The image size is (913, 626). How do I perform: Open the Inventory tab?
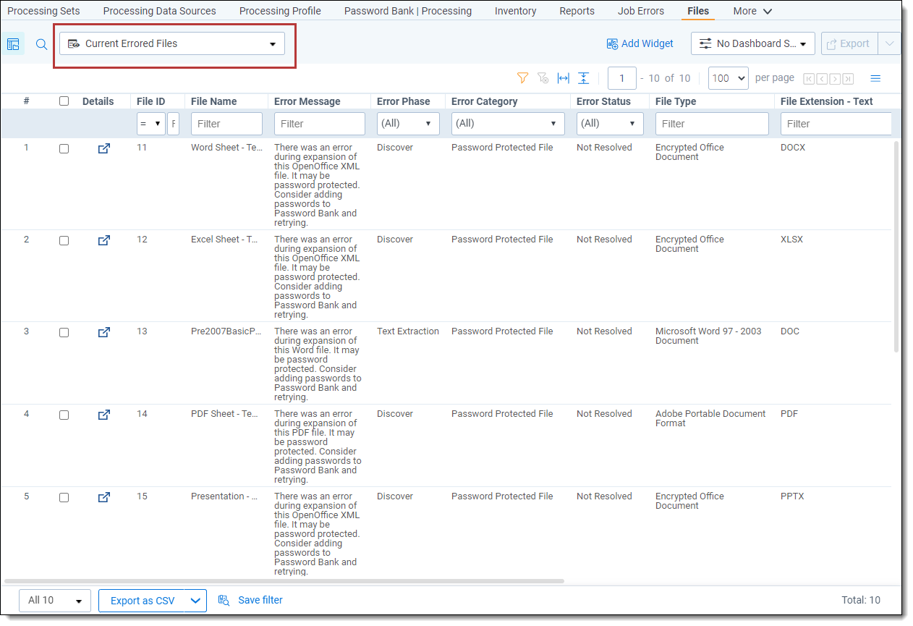[x=515, y=11]
